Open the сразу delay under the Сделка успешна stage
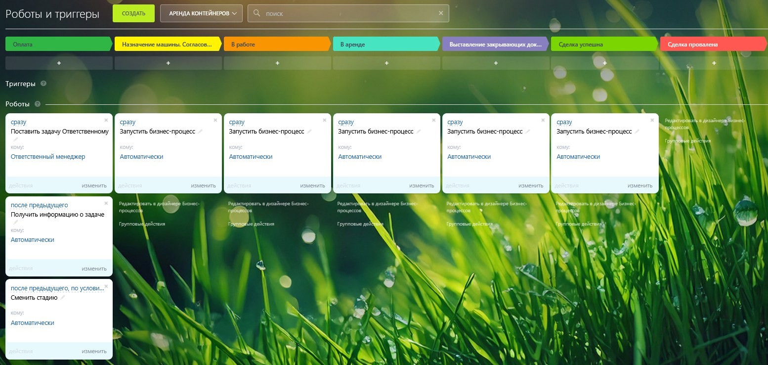This screenshot has width=768, height=365. [564, 122]
